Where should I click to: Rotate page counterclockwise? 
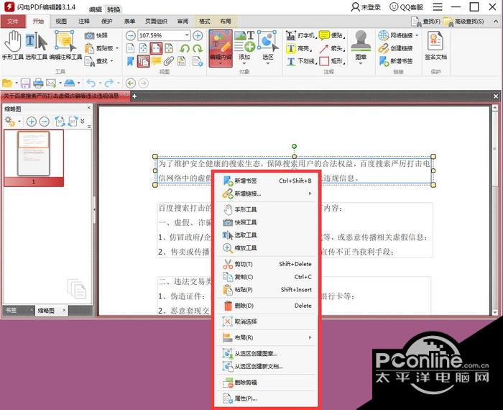click(185, 48)
